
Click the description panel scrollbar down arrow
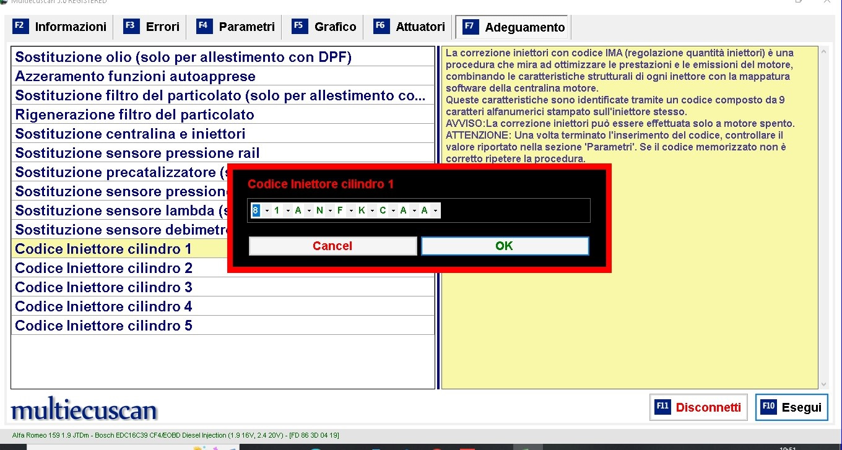click(823, 384)
